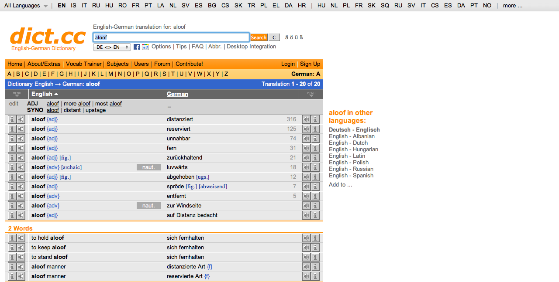The height and width of the screenshot is (282, 559).
Task: Click the Facebook share icon
Action: 137,47
